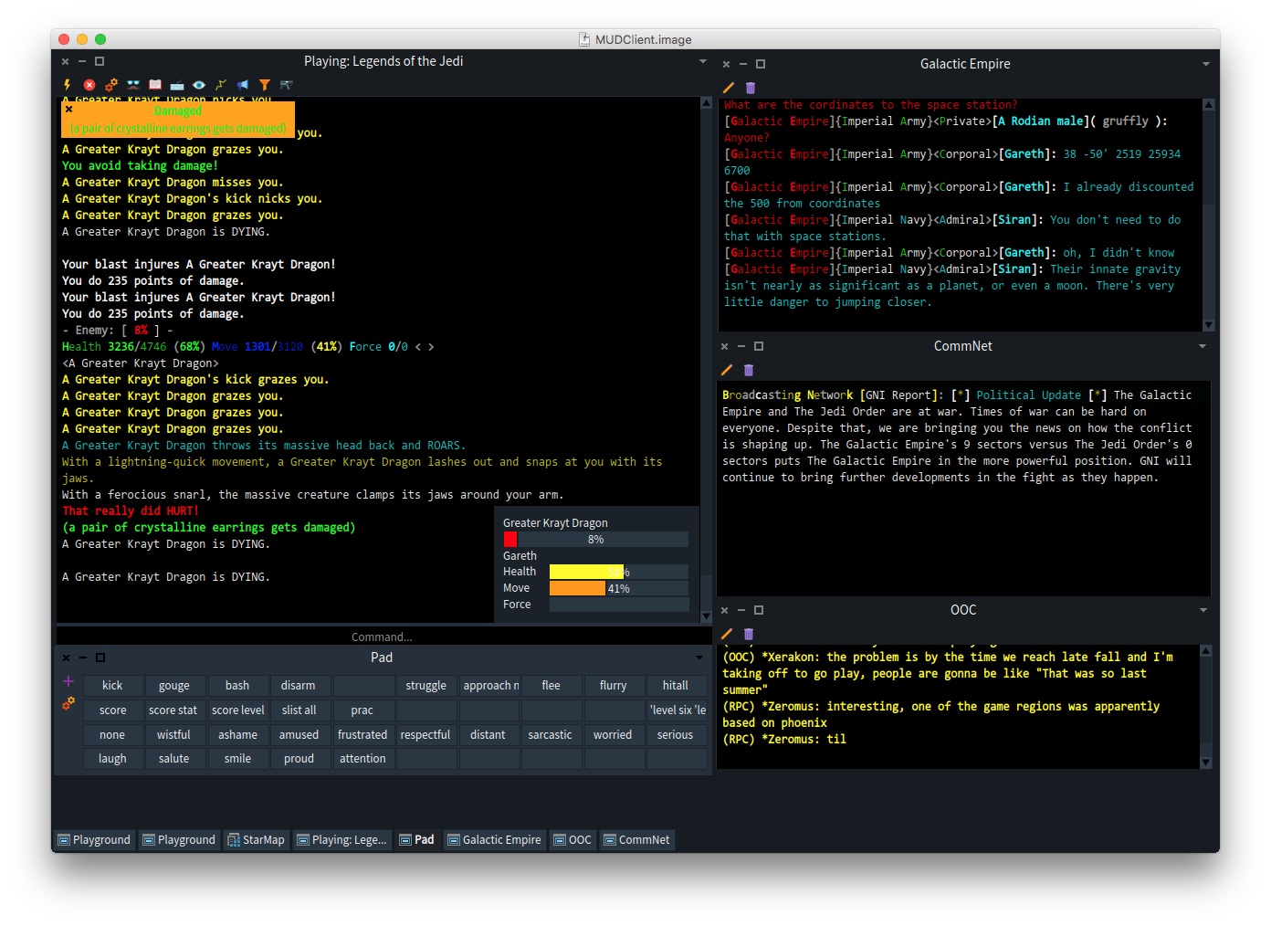Open OOC panel dropdown menu

tap(1203, 610)
